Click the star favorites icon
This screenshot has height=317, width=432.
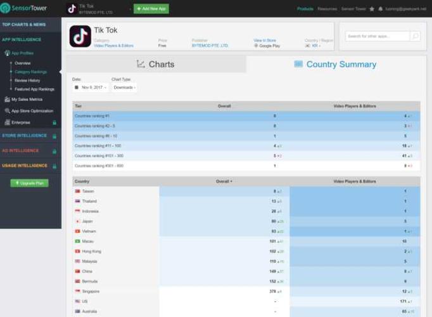click(372, 9)
